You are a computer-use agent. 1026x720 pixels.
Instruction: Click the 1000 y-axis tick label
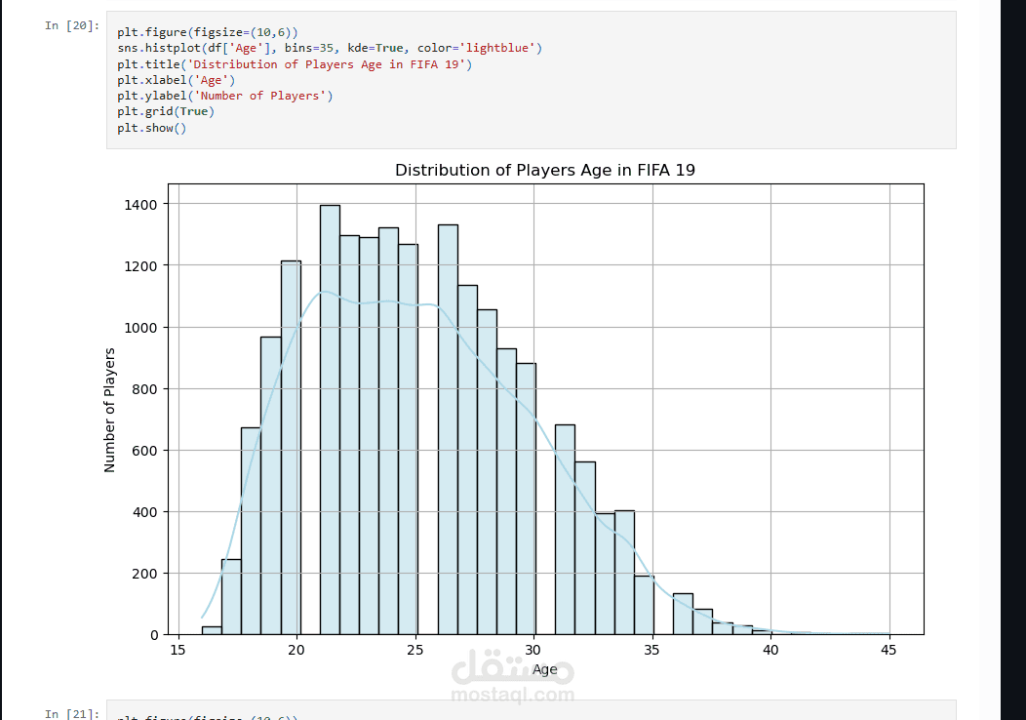click(140, 328)
